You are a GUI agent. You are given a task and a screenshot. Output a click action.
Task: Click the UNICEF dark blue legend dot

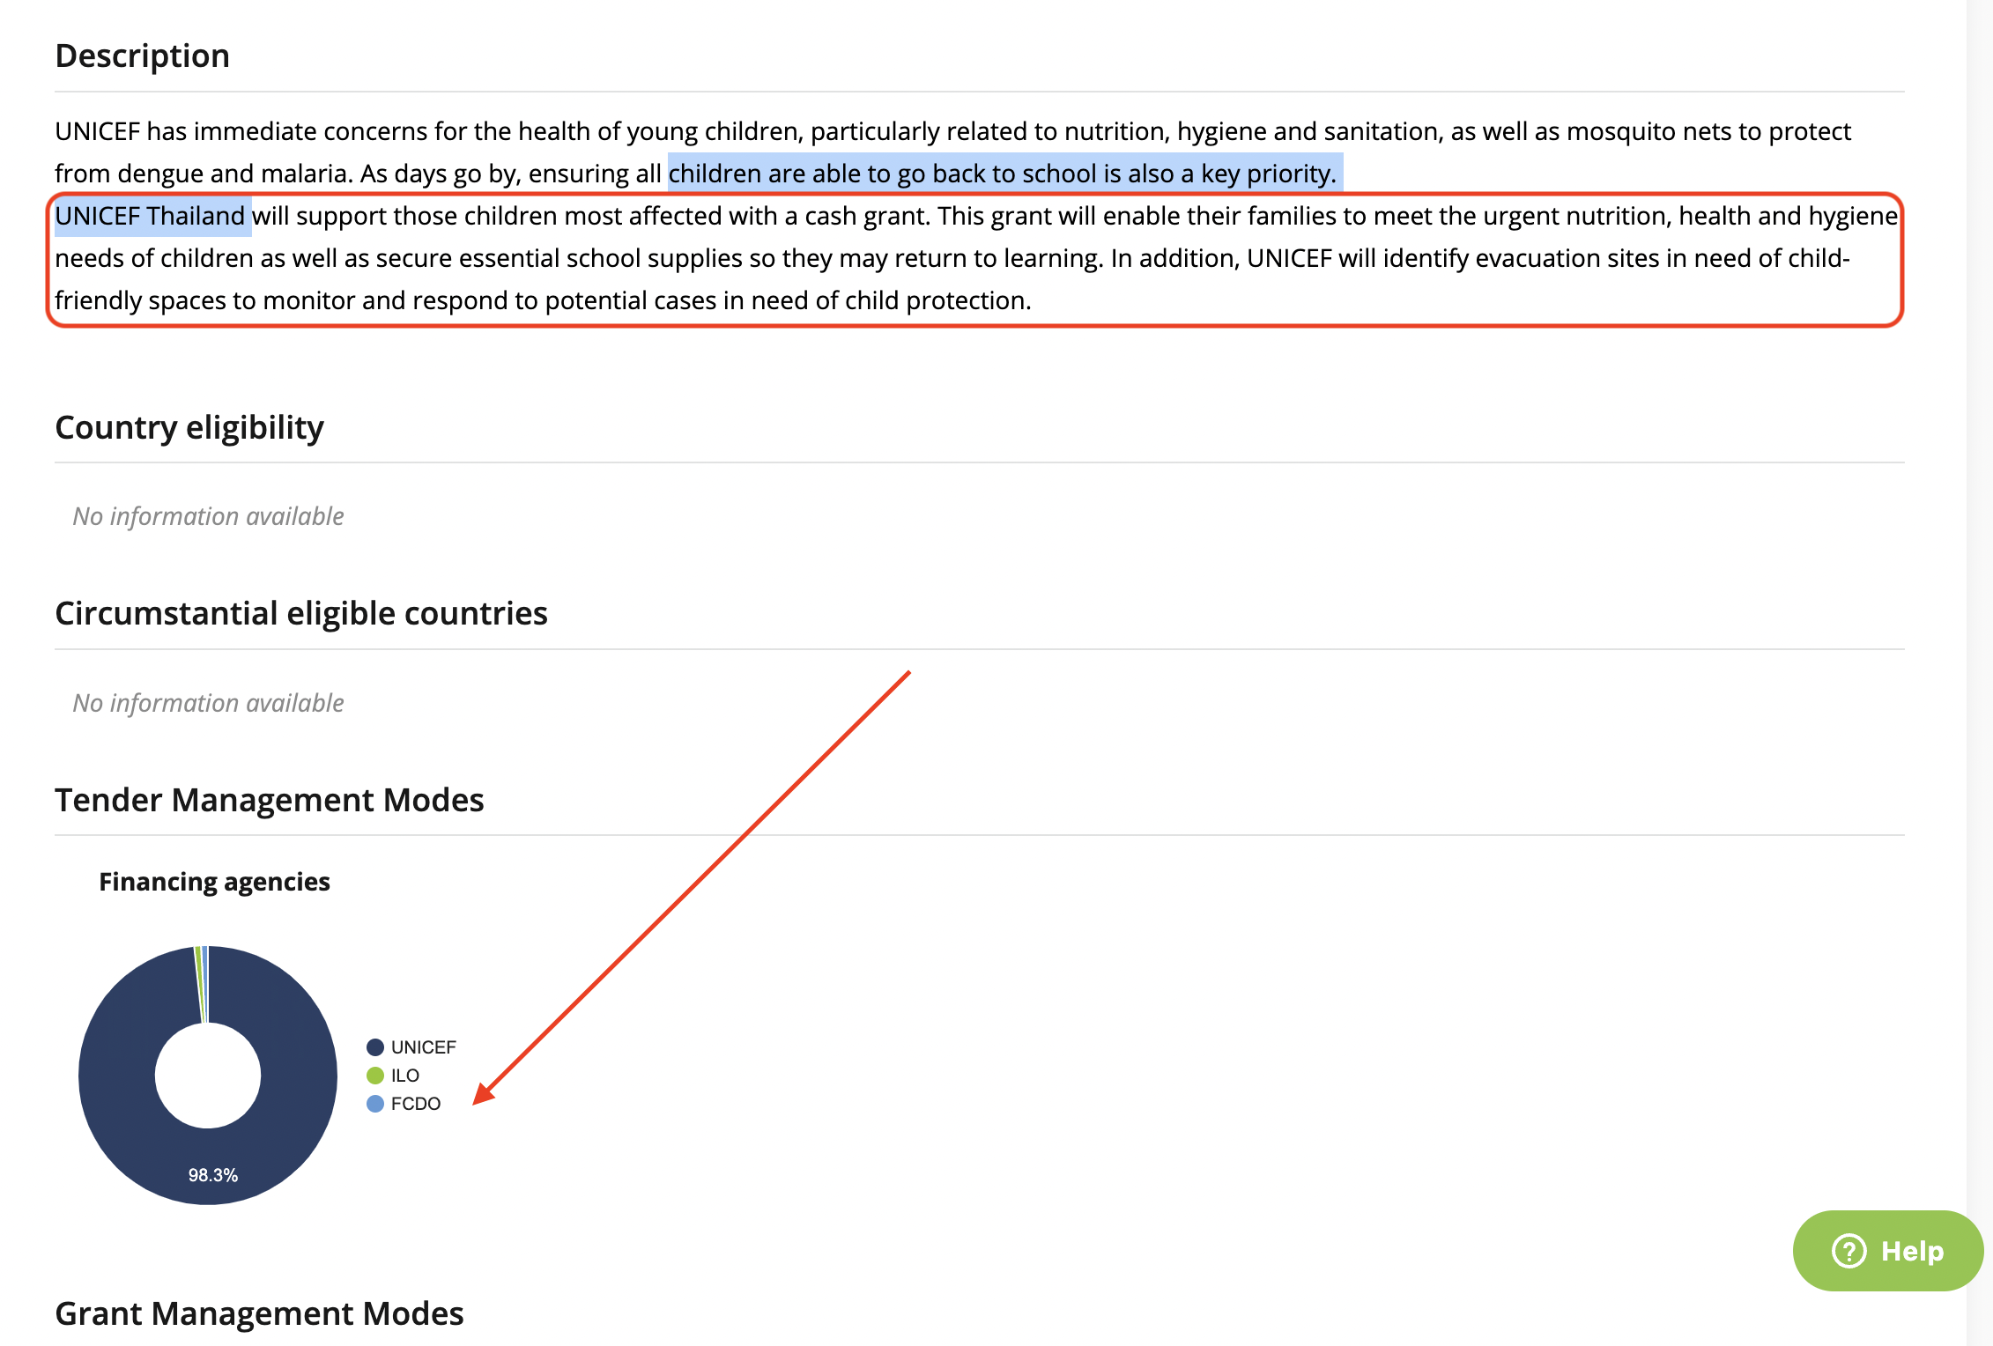tap(375, 1046)
